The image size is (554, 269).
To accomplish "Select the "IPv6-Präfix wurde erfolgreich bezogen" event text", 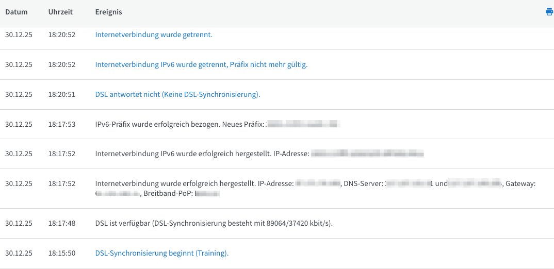I will pyautogui.click(x=180, y=124).
